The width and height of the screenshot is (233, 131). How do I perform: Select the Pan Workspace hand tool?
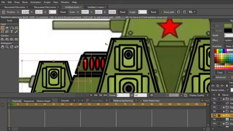[3, 47]
